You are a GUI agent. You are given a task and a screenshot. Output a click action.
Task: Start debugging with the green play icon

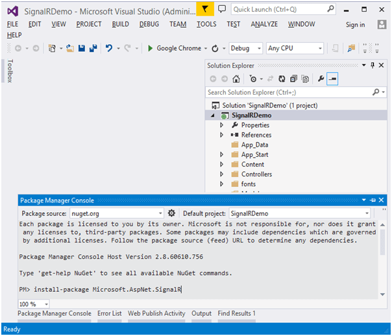tap(151, 48)
